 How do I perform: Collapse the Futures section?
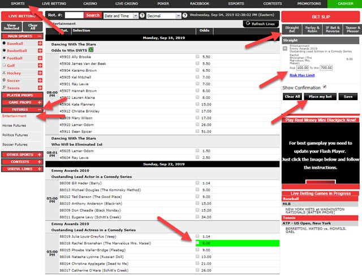[40, 109]
